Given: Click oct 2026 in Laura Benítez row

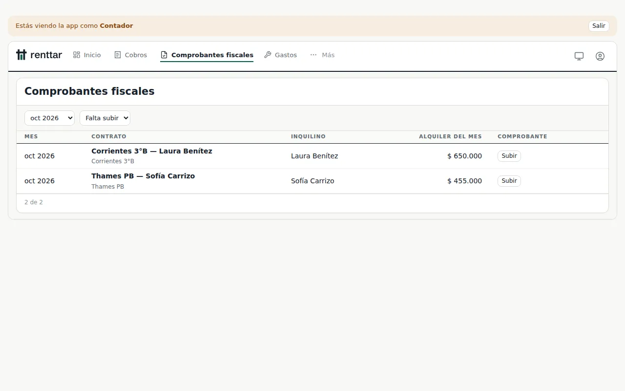Looking at the screenshot, I should [40, 156].
